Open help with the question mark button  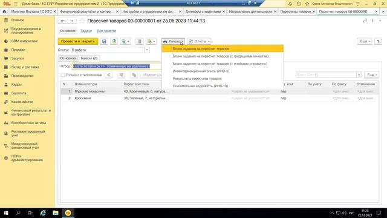coord(378,41)
